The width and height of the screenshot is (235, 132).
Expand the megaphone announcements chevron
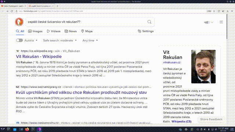click(212, 22)
